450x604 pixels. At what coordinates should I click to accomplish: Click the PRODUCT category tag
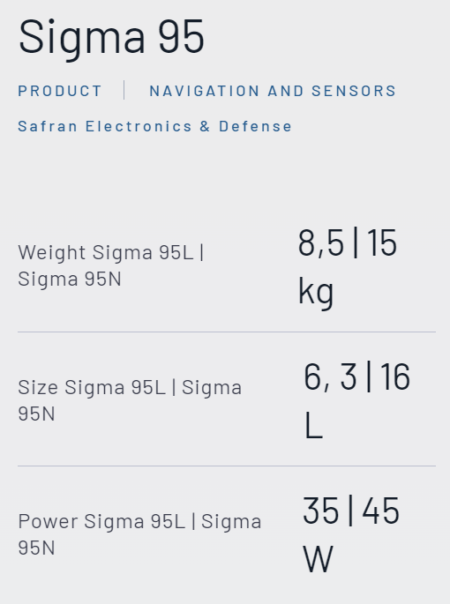[x=60, y=91]
